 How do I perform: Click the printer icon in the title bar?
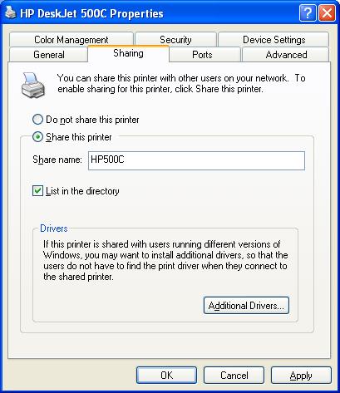click(11, 12)
